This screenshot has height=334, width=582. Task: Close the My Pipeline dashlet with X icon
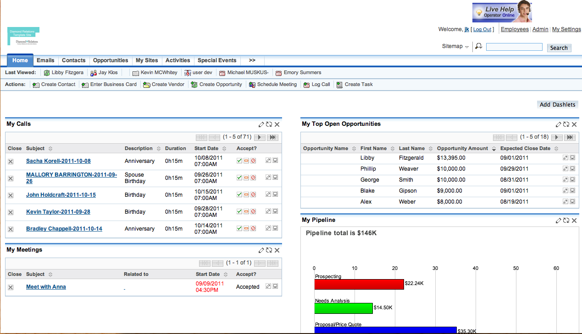pos(574,221)
